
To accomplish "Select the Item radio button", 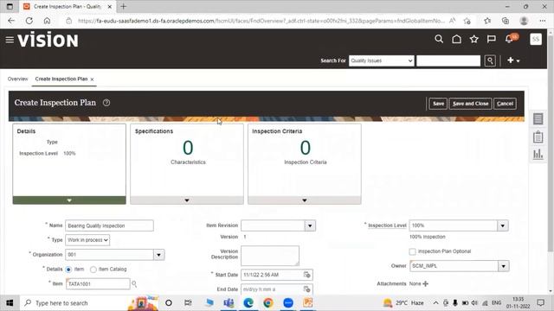I will [x=68, y=270].
